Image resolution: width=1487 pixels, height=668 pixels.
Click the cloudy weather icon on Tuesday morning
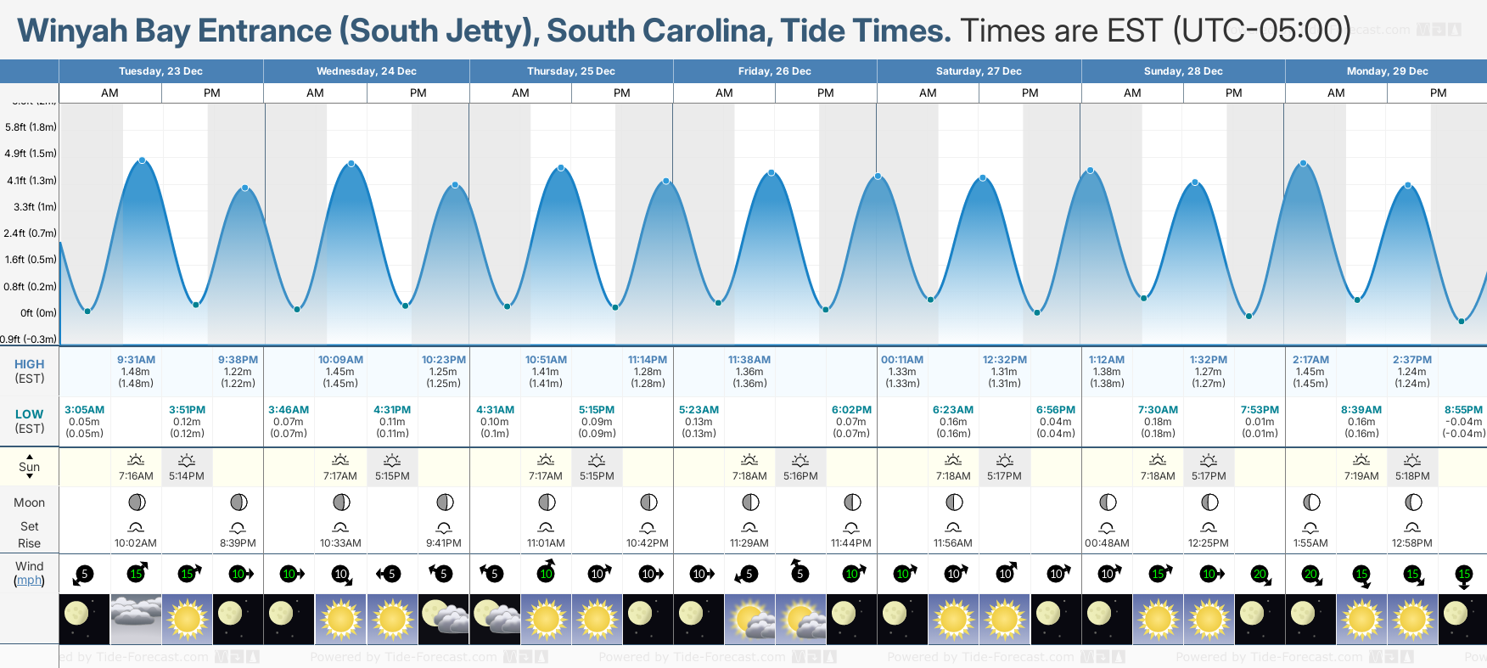point(136,619)
